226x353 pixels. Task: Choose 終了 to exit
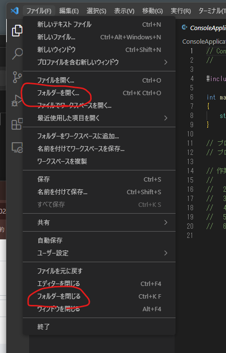tap(99, 327)
